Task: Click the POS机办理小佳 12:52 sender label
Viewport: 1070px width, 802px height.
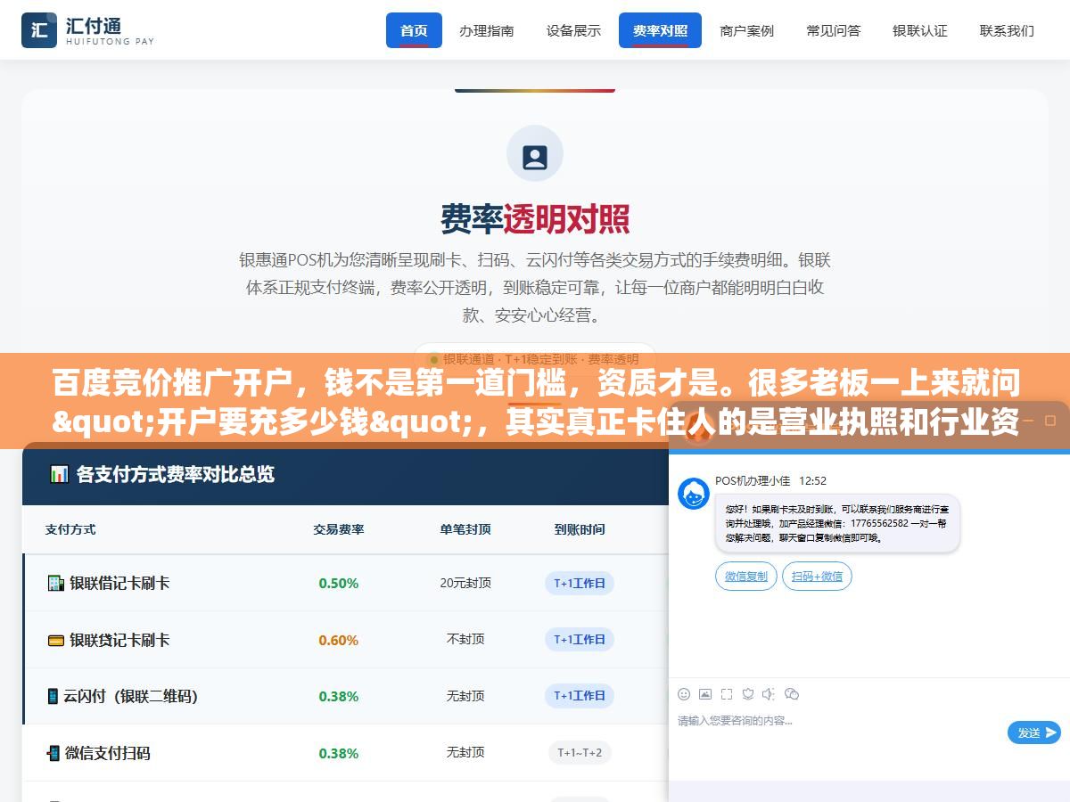Action: (x=770, y=481)
